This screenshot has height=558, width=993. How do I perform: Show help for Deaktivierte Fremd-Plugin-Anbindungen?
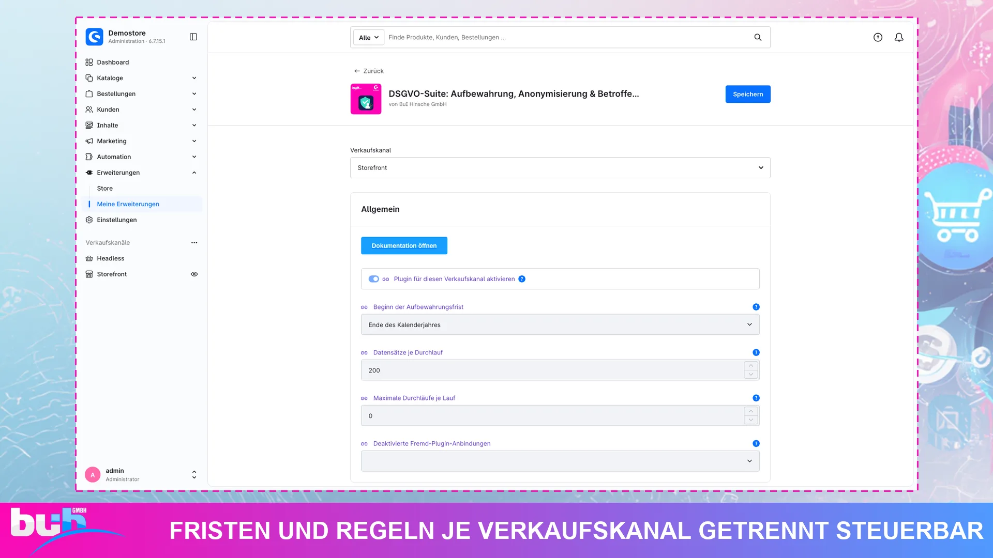point(756,443)
